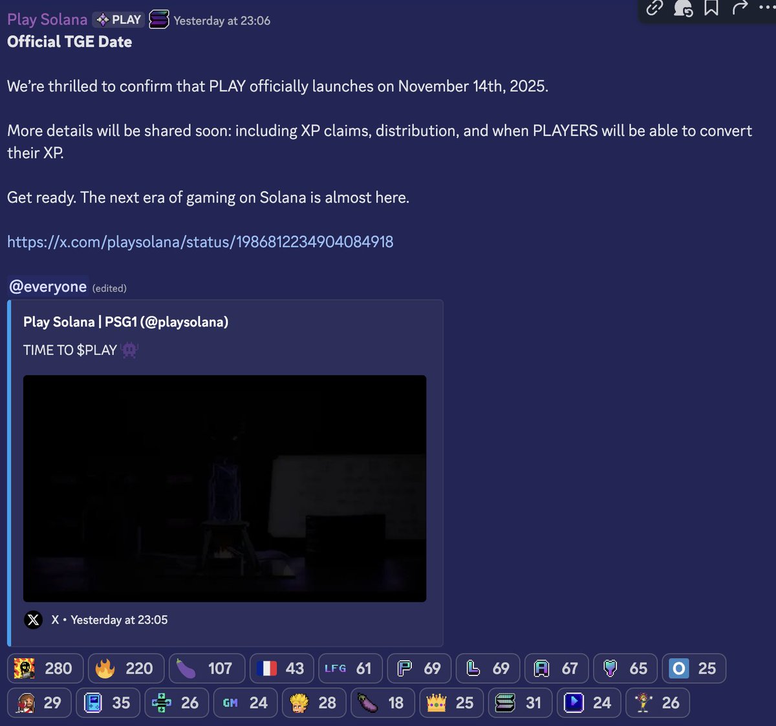The height and width of the screenshot is (726, 776).
Task: Copy message link with the chain icon
Action: pos(655,8)
